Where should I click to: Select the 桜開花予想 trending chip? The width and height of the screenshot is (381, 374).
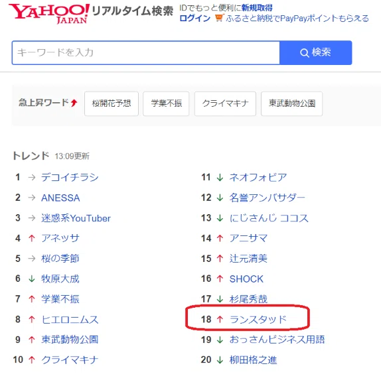(x=112, y=103)
